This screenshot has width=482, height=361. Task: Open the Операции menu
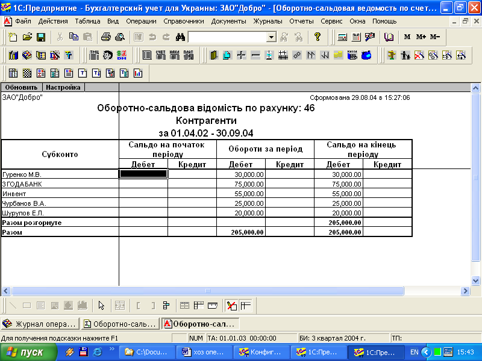(x=141, y=21)
